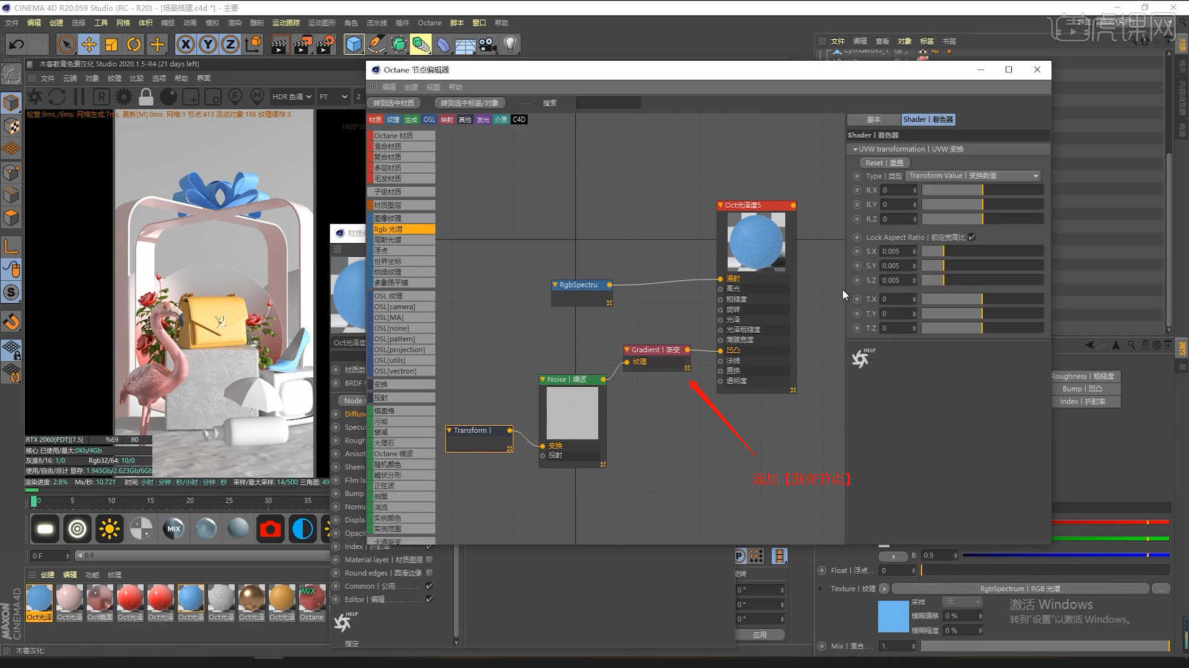Screen dimensions: 1189x668
Task: Open the Transform Value type dropdown
Action: tap(973, 176)
